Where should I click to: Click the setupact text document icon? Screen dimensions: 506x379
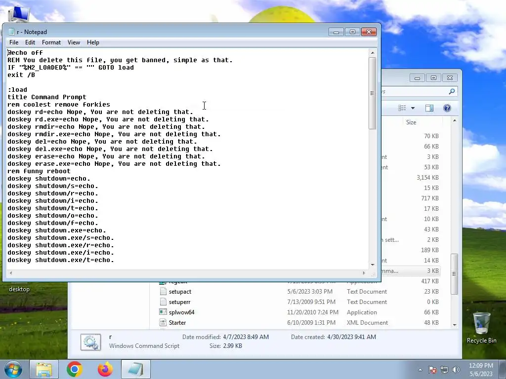coord(163,291)
